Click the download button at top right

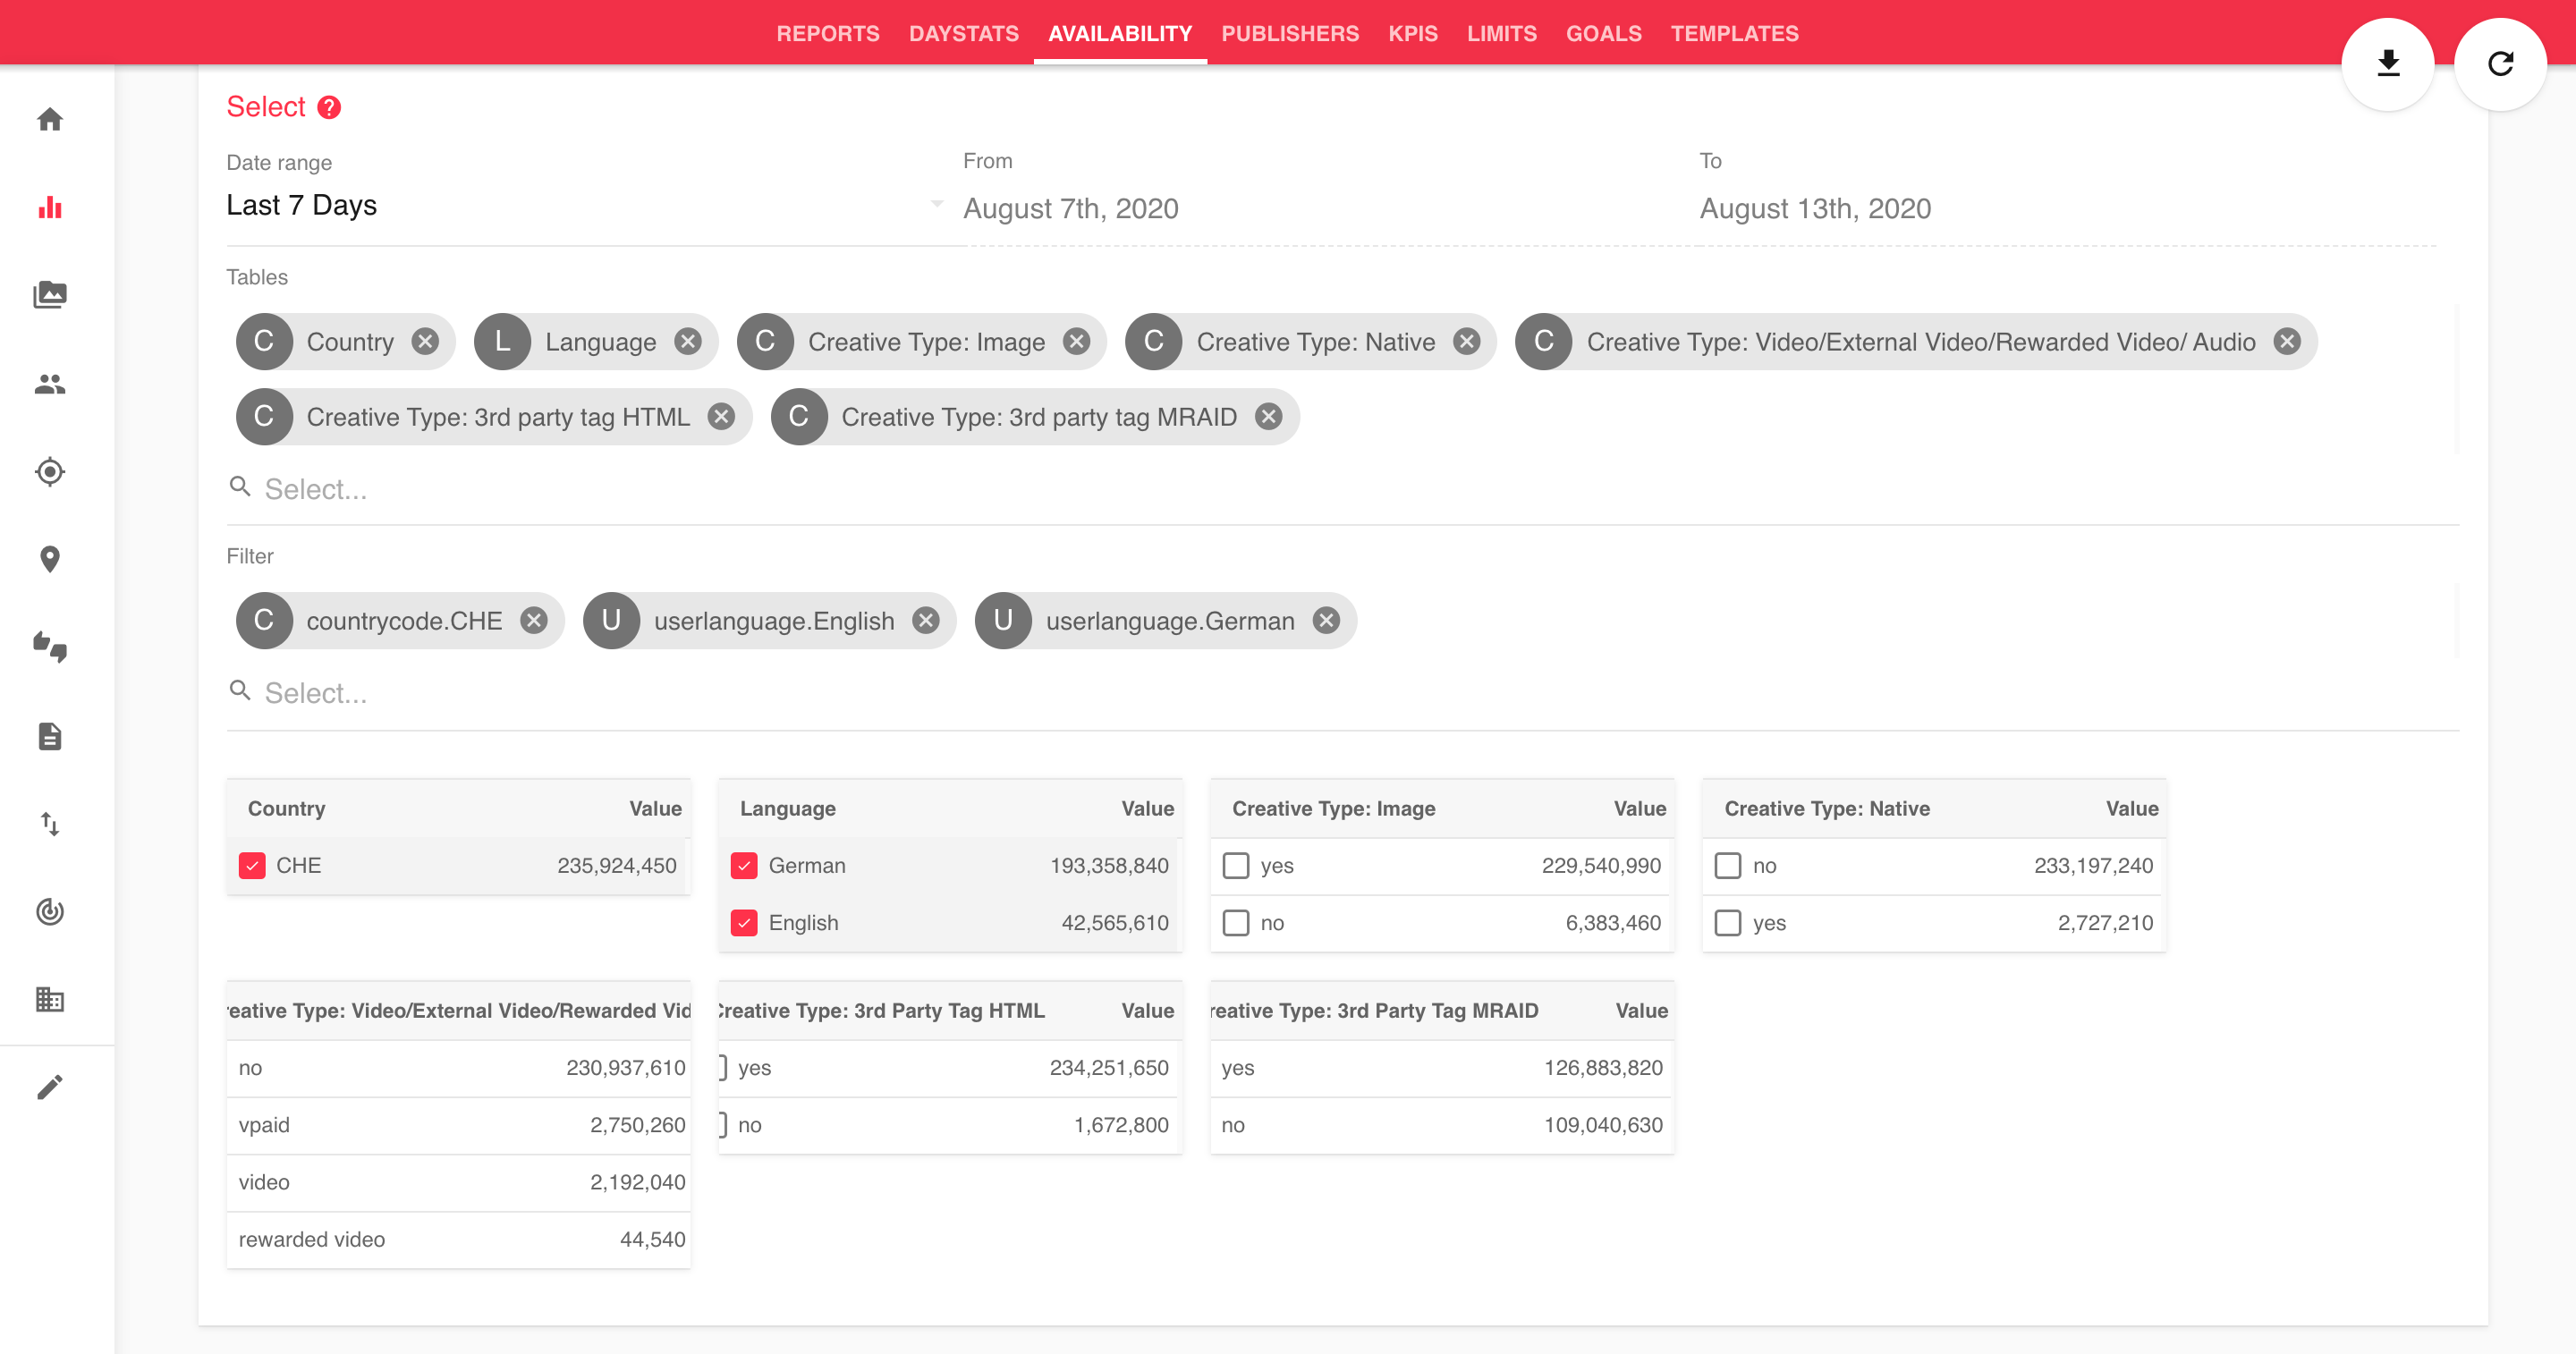coord(2388,64)
